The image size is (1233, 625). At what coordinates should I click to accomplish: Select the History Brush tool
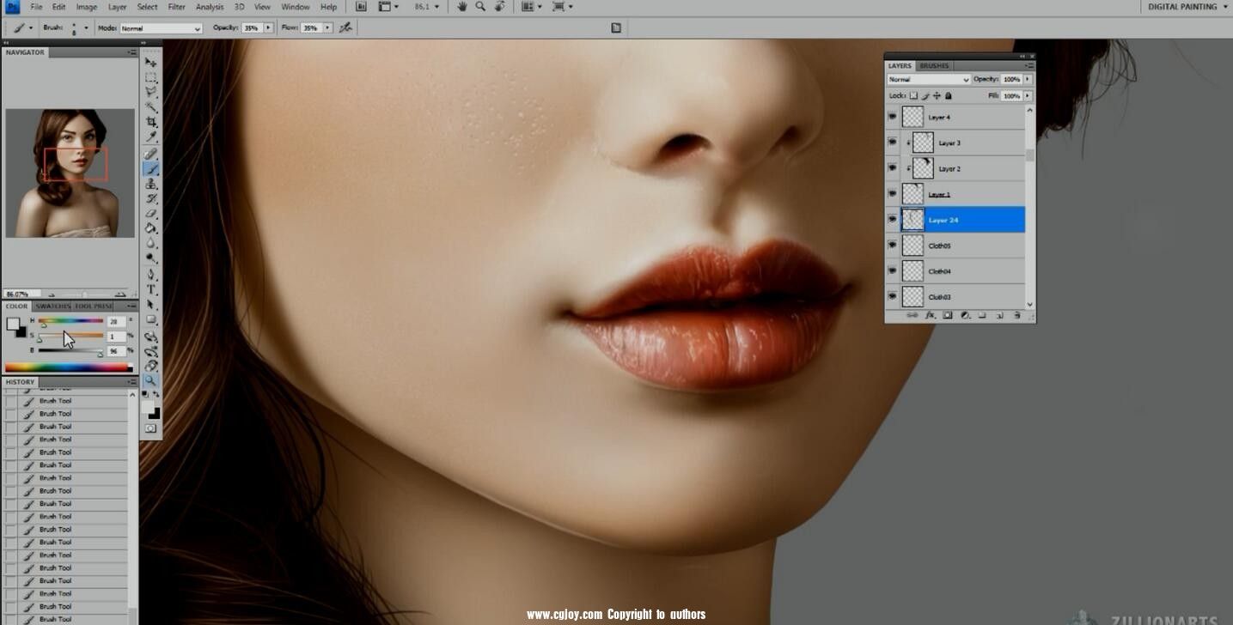point(151,199)
